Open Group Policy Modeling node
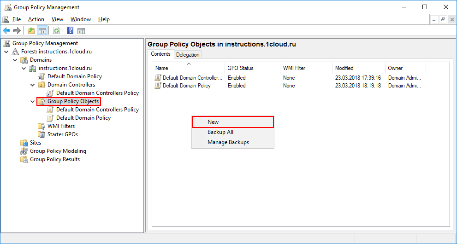The height and width of the screenshot is (244, 457). coord(58,151)
